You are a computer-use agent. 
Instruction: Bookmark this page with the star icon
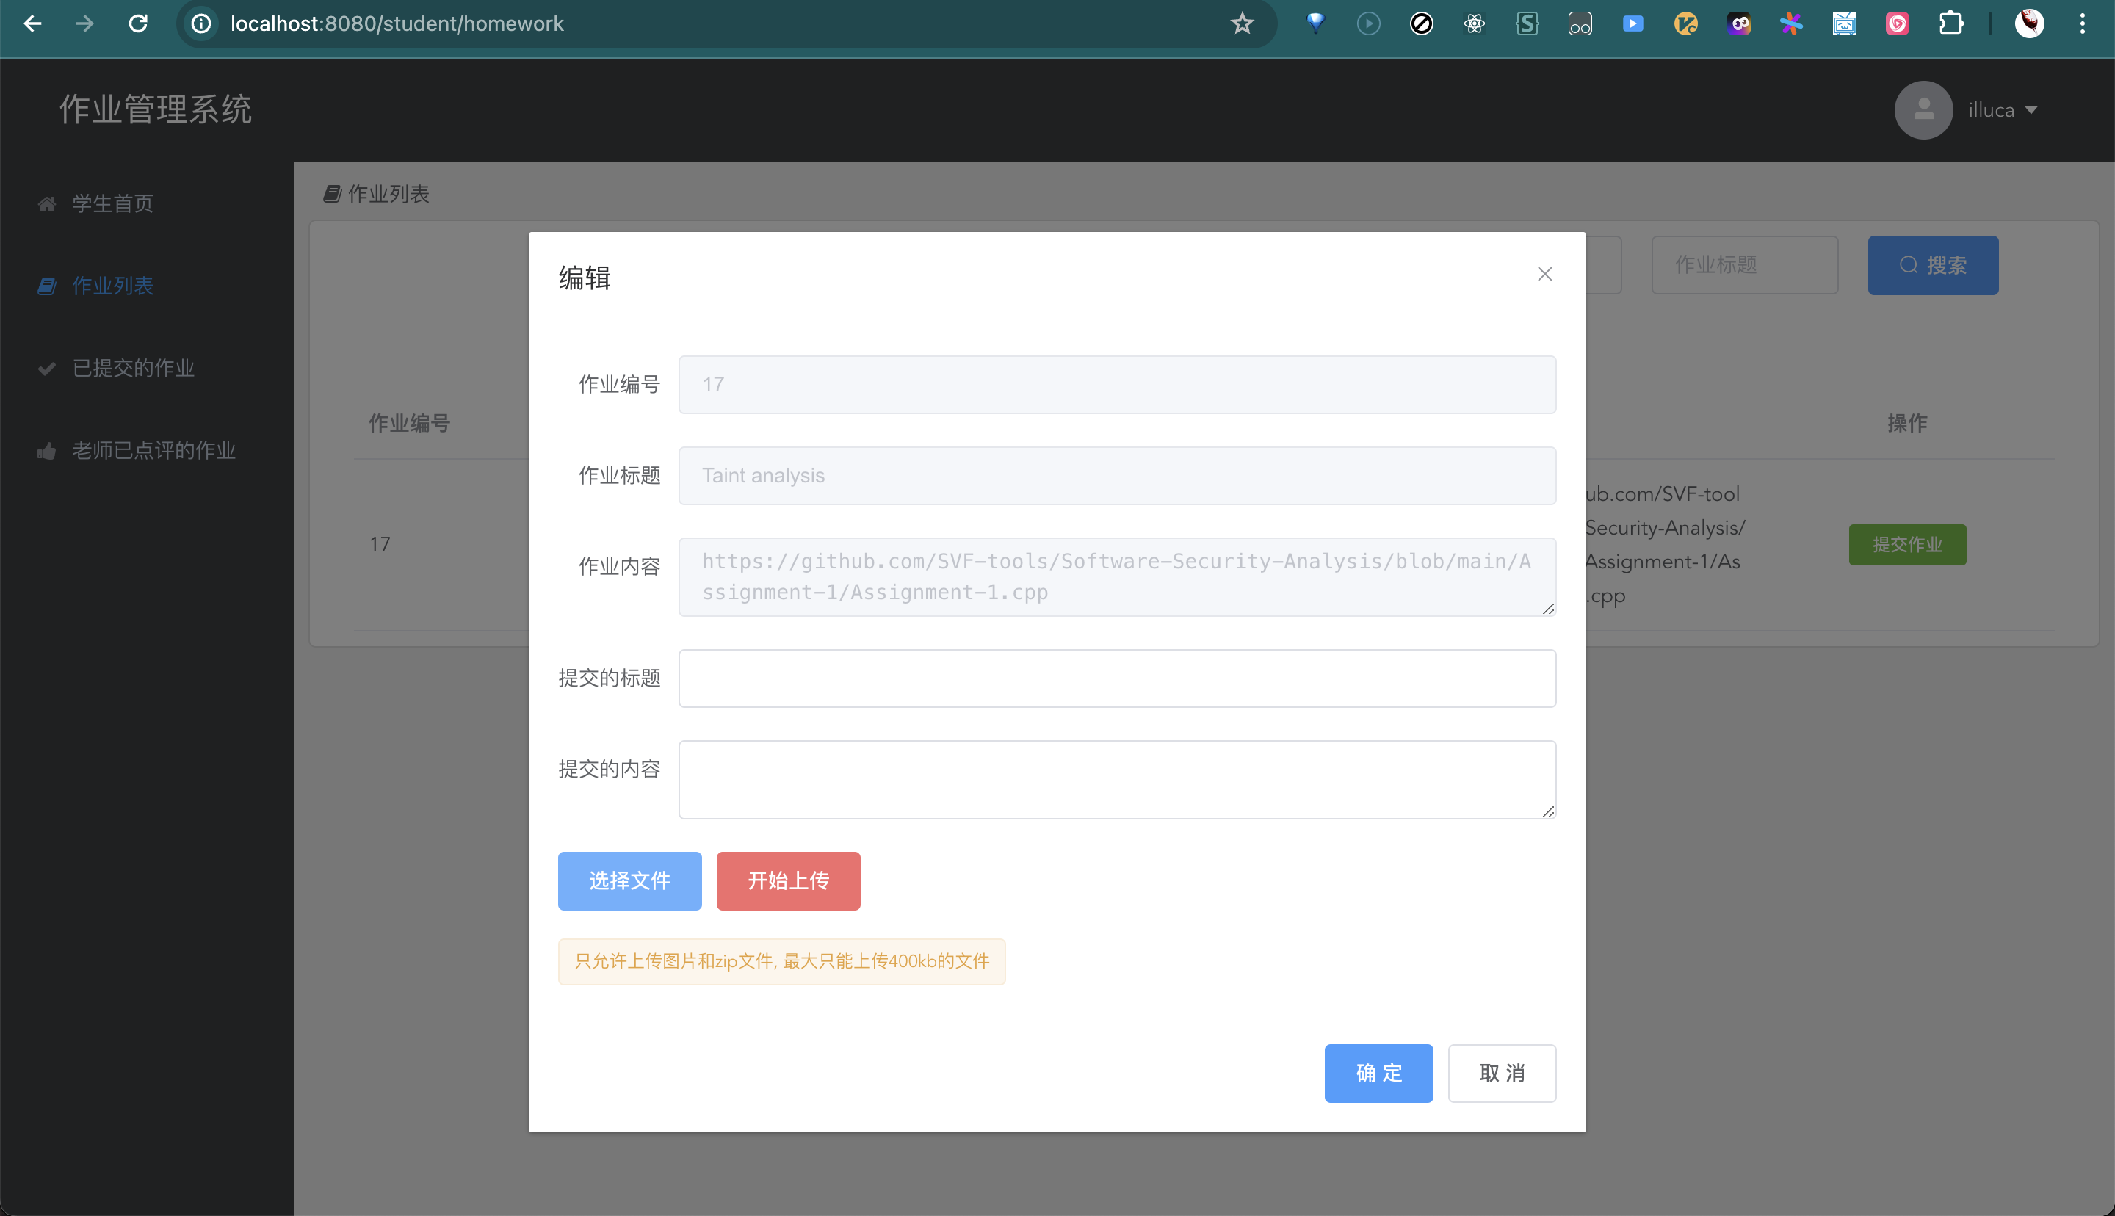1242,23
